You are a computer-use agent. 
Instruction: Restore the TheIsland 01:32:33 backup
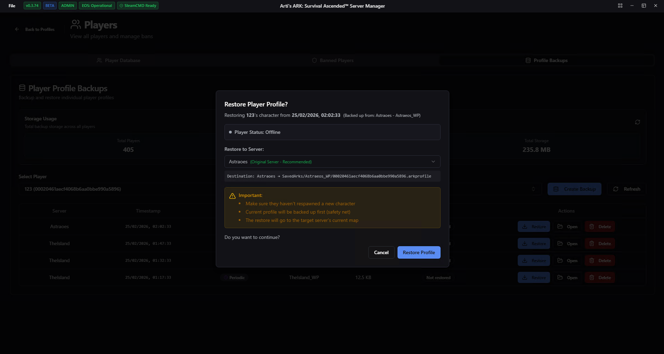tap(534, 261)
